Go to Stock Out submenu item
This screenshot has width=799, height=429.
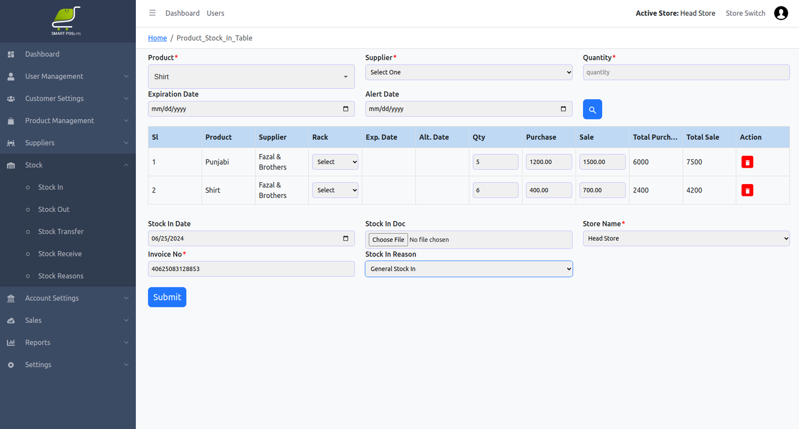[x=53, y=210]
